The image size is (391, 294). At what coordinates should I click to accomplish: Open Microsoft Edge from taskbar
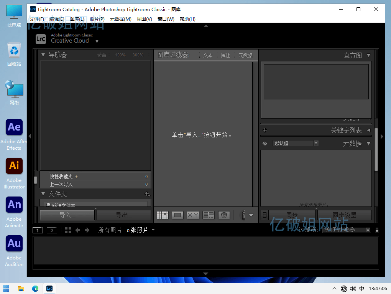[x=35, y=289]
